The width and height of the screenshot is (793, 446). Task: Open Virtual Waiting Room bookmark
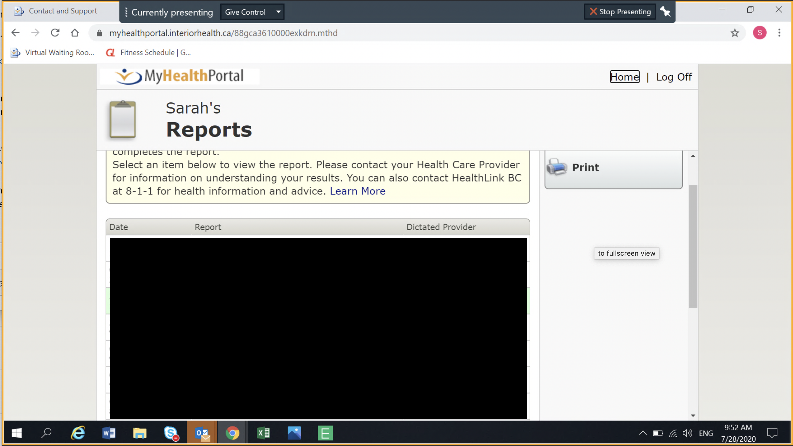point(52,53)
